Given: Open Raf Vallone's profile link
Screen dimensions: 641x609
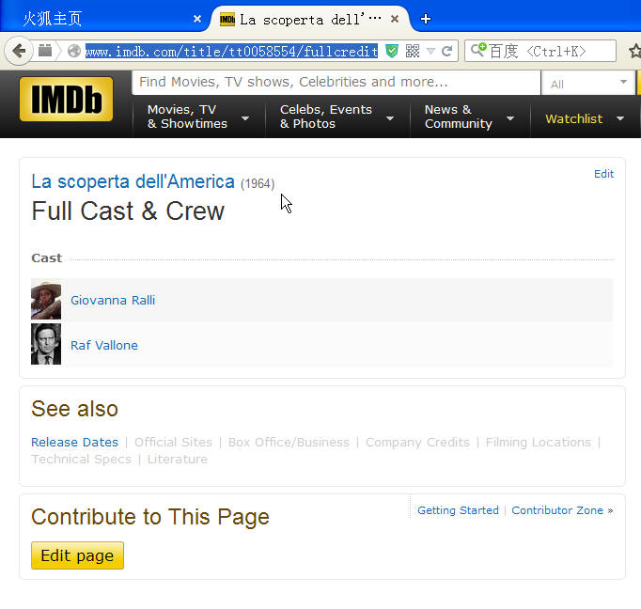Looking at the screenshot, I should point(104,345).
